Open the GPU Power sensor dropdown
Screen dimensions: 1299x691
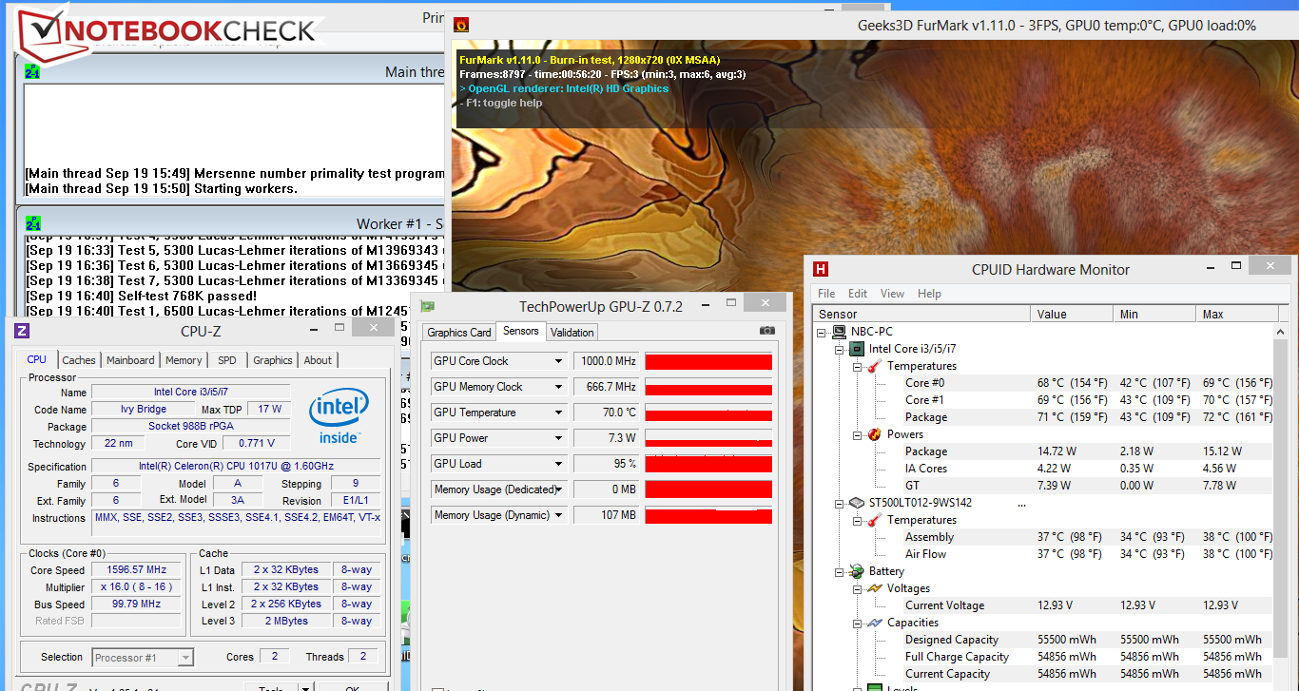[559, 438]
